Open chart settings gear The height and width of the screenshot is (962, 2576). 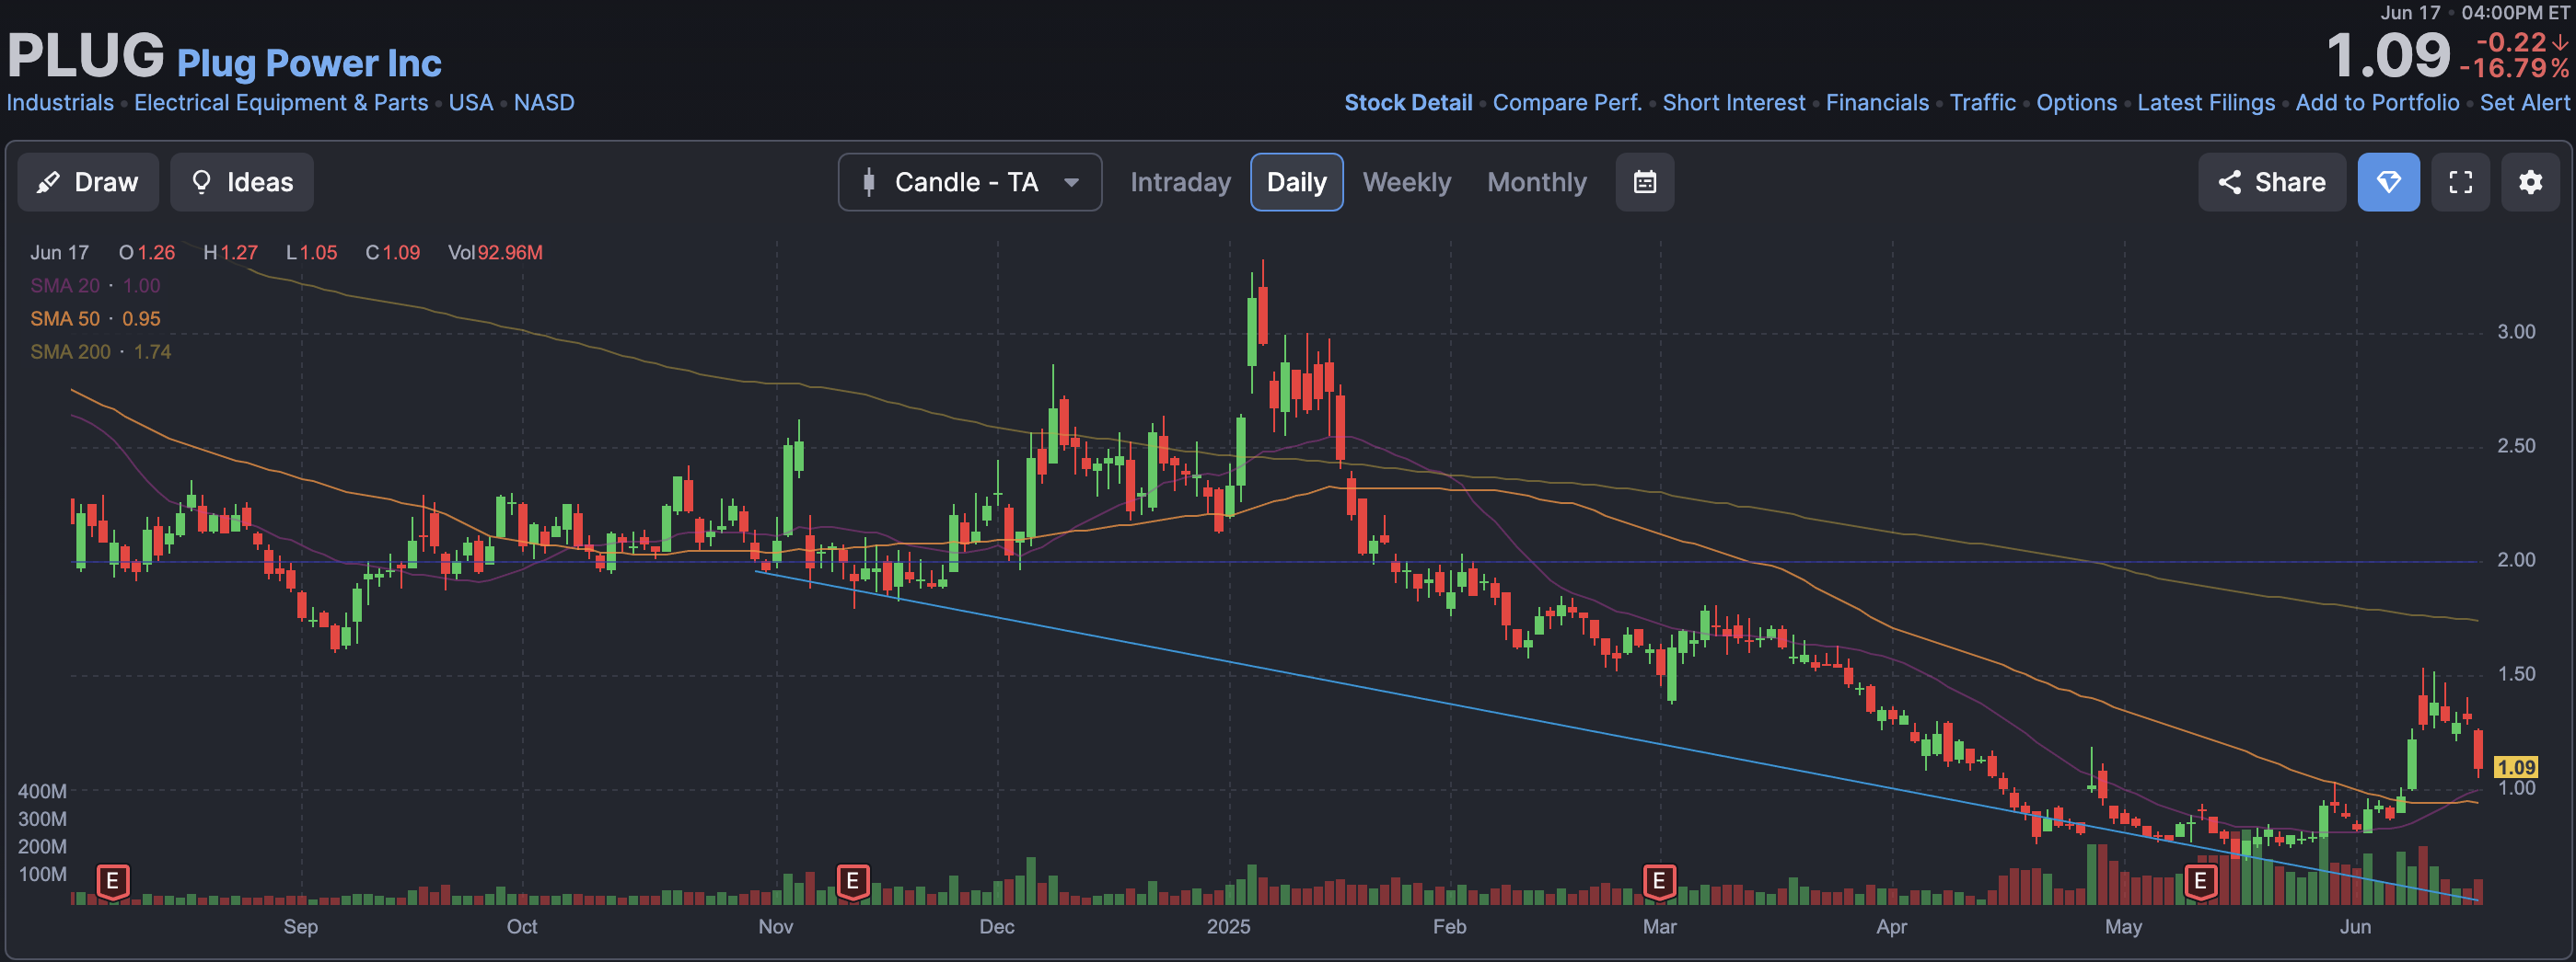click(2531, 182)
